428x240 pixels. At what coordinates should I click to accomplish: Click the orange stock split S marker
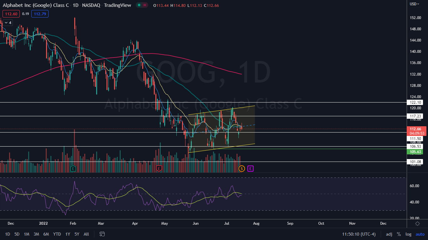coord(242,169)
